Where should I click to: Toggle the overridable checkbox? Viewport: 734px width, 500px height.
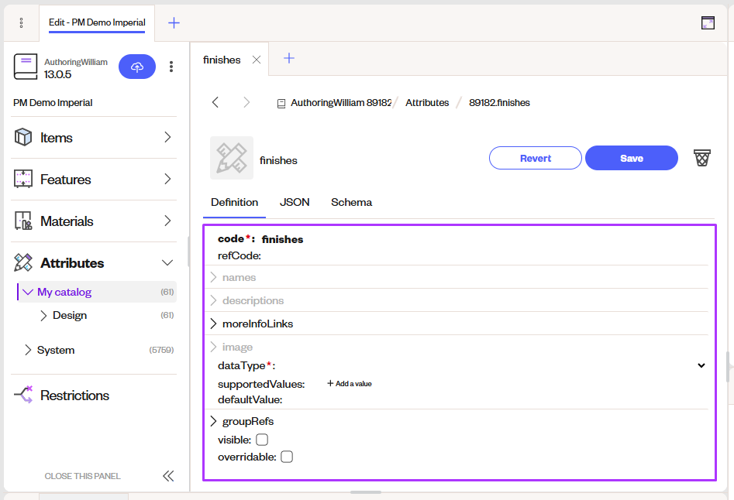[x=287, y=457]
